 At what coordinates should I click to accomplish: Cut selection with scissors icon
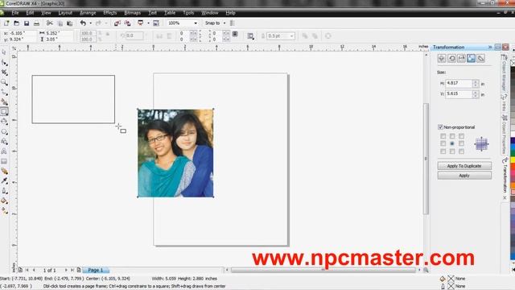50,23
